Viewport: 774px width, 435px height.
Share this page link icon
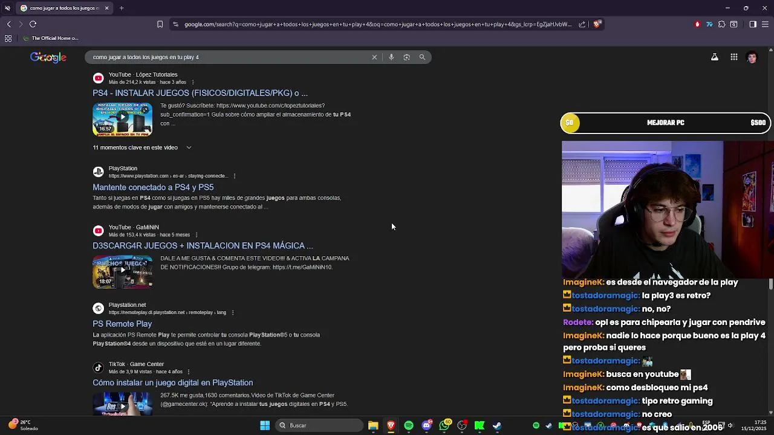(582, 24)
